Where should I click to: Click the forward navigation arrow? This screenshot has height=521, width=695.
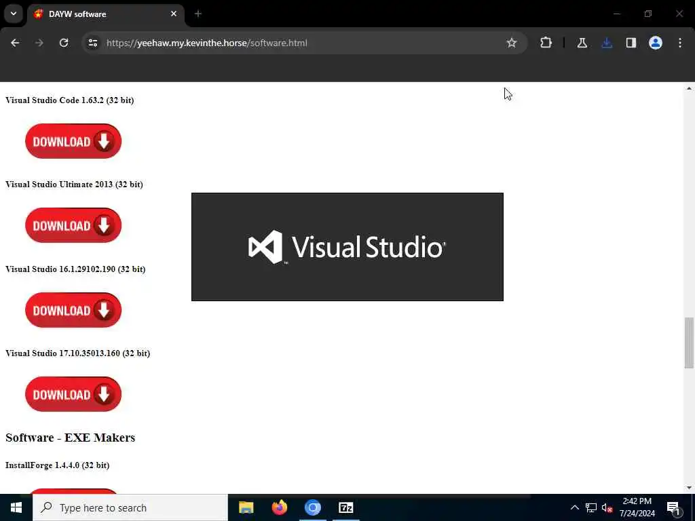click(x=39, y=43)
